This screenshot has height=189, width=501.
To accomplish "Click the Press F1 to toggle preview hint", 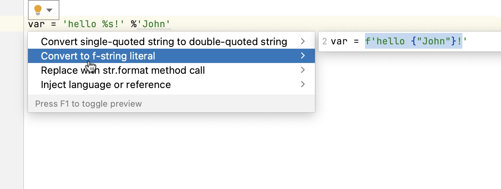I will 88,104.
